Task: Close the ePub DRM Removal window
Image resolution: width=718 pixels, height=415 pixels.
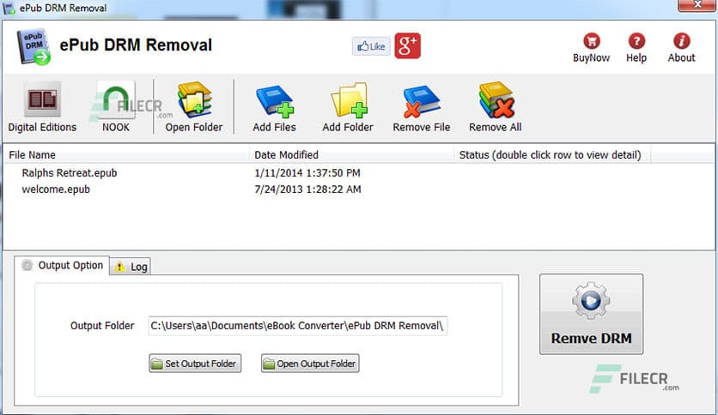Action: click(697, 5)
